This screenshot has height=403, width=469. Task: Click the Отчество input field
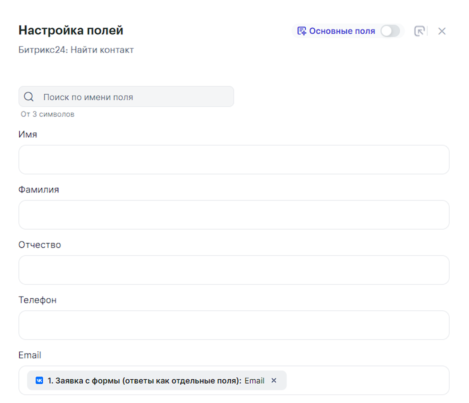[x=234, y=270]
